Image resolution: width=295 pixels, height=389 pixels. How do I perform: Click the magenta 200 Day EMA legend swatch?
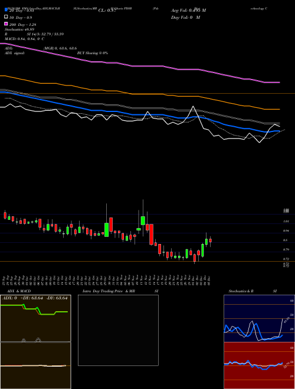pyautogui.click(x=6, y=24)
